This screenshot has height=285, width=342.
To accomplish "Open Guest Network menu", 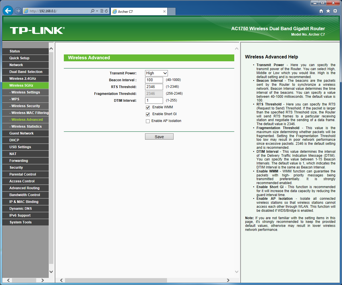I will coord(25,133).
